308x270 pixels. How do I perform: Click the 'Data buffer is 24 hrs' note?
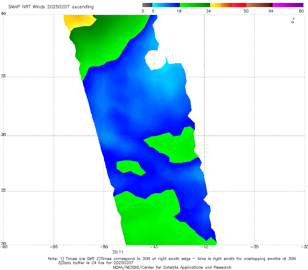pos(96,263)
